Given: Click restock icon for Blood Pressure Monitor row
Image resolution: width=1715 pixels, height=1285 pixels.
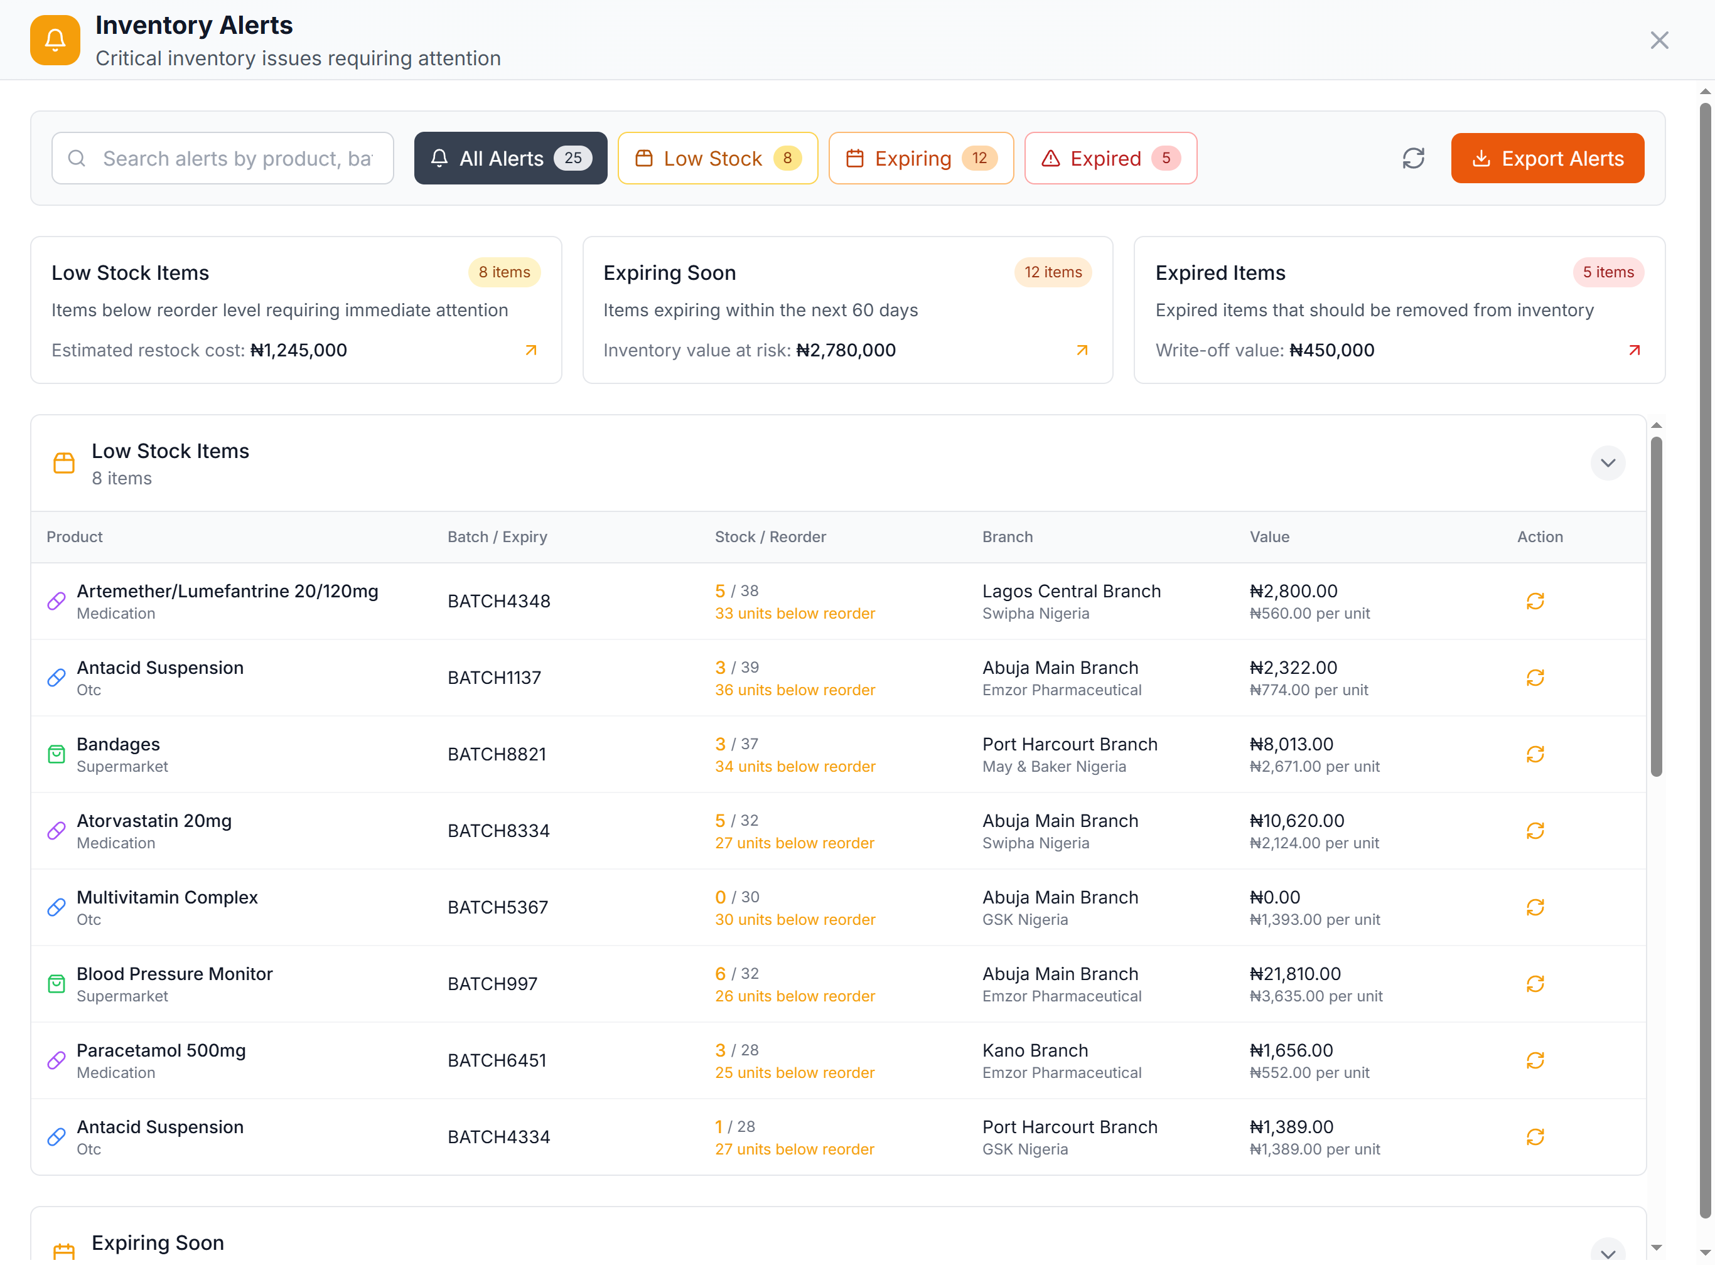Looking at the screenshot, I should pos(1534,983).
